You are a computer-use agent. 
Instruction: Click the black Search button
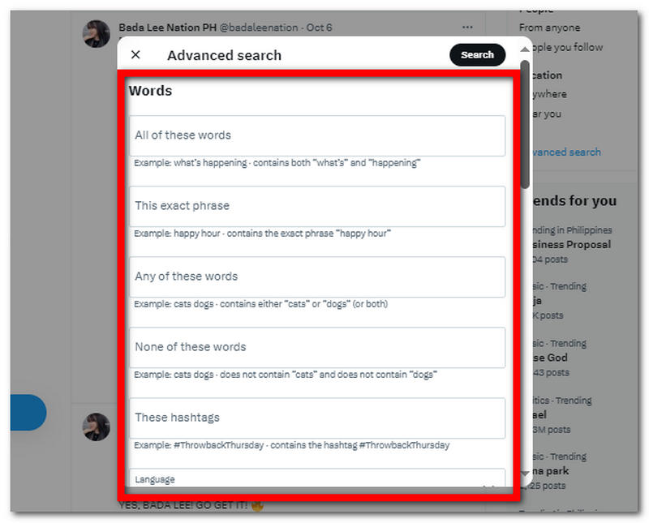click(477, 55)
